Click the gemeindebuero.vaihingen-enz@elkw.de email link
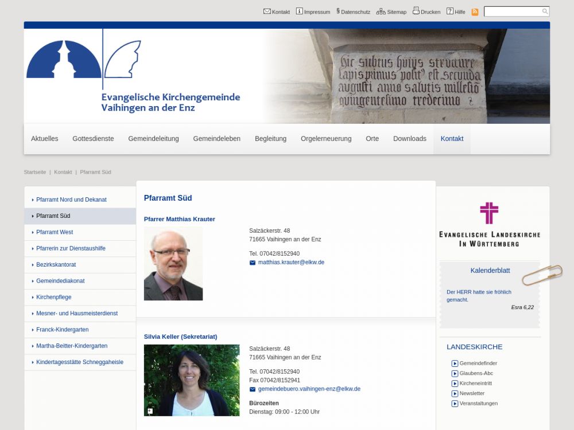Screen dimensions: 574x430 309,389
